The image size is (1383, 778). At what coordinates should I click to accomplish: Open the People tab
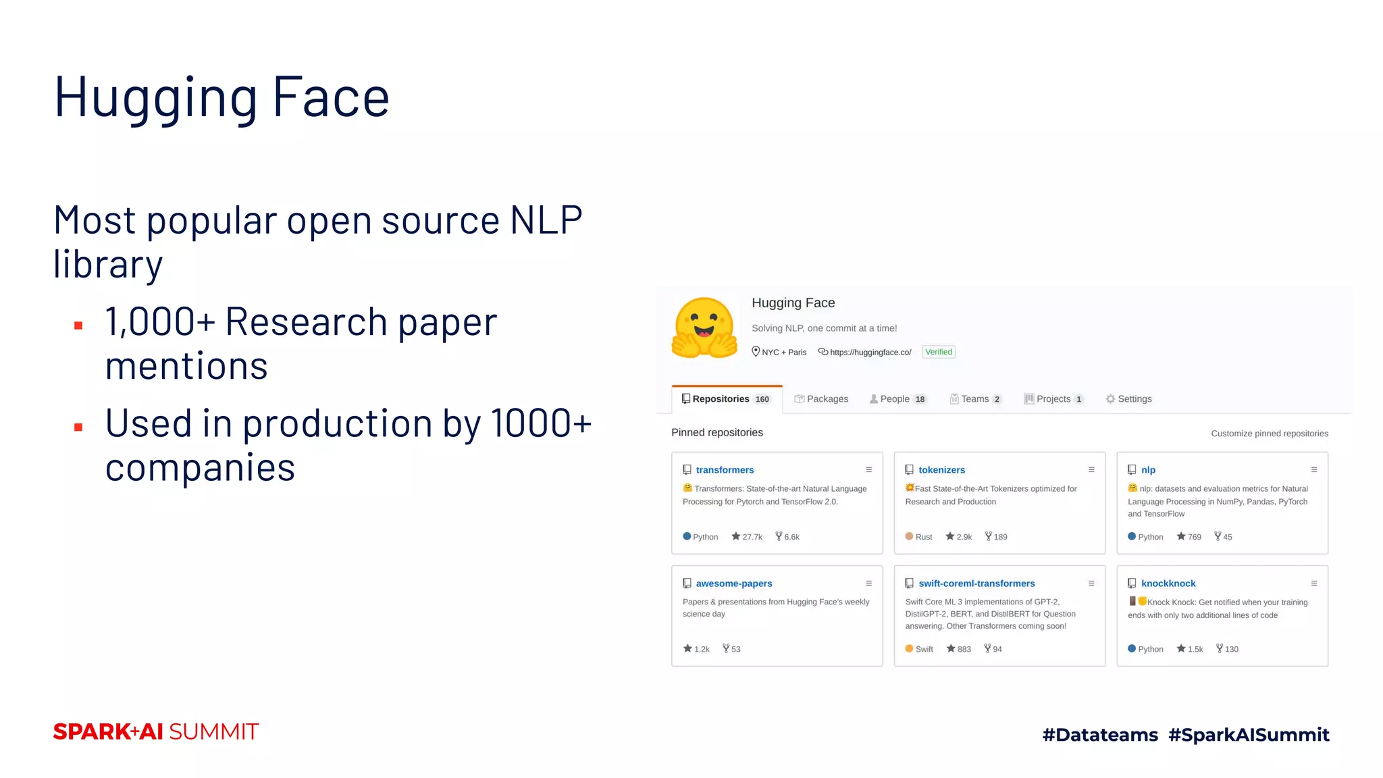tap(898, 399)
